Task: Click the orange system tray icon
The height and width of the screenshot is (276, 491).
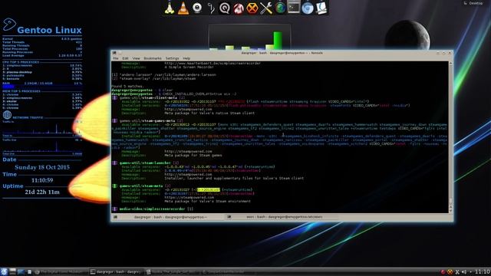Action: coord(450,272)
